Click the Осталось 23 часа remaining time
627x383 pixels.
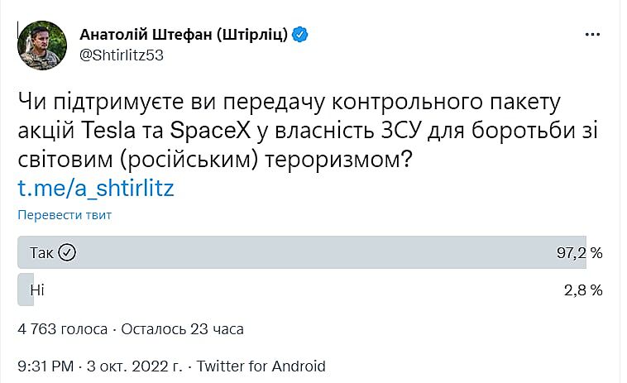[x=183, y=329]
